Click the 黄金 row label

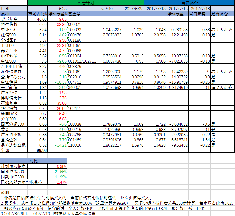(x=14, y=129)
